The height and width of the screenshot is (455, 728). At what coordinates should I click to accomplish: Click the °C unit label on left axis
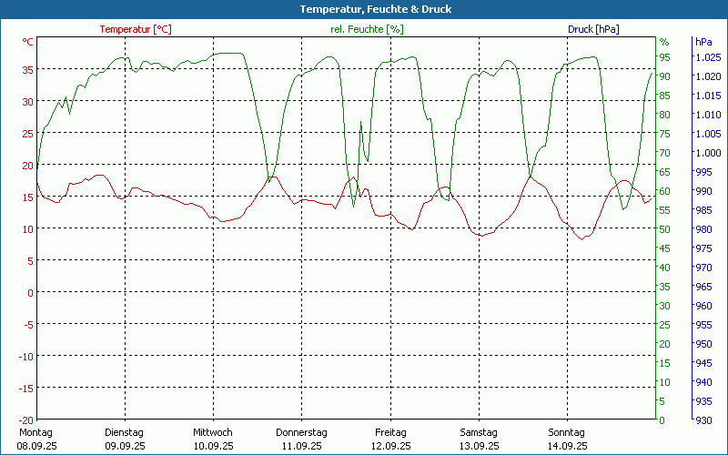point(27,42)
